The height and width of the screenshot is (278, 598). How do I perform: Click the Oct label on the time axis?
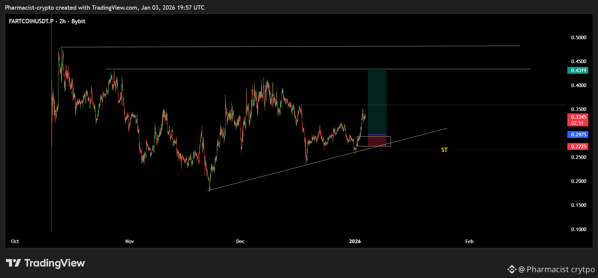[x=15, y=241]
